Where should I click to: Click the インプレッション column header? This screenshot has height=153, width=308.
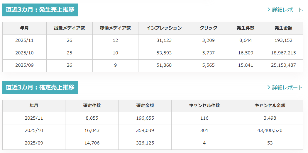point(164,28)
